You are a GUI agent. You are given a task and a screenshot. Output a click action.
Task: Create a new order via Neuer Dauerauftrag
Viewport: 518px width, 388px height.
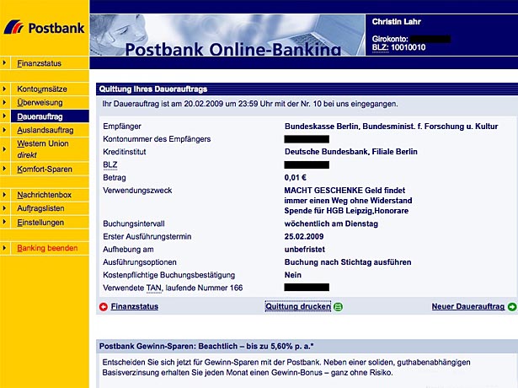click(x=467, y=307)
